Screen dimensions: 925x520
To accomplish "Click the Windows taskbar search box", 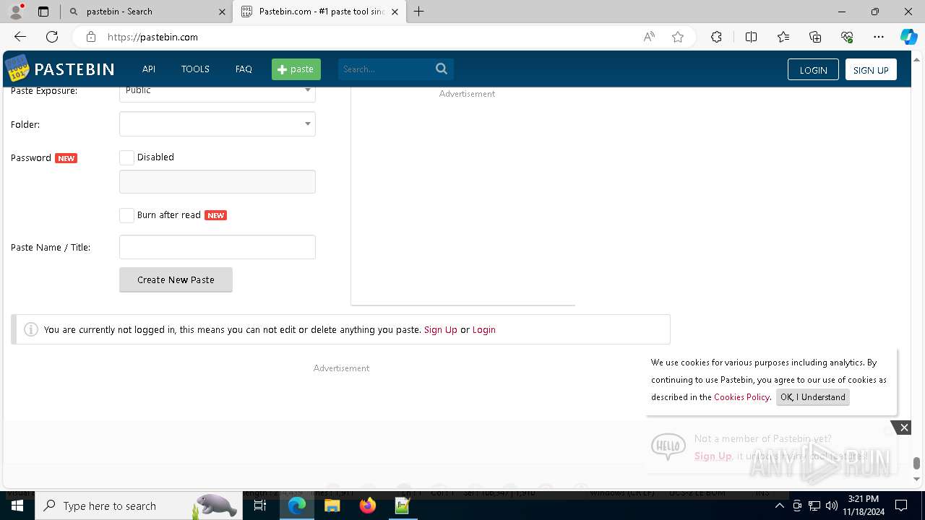I will pos(137,506).
